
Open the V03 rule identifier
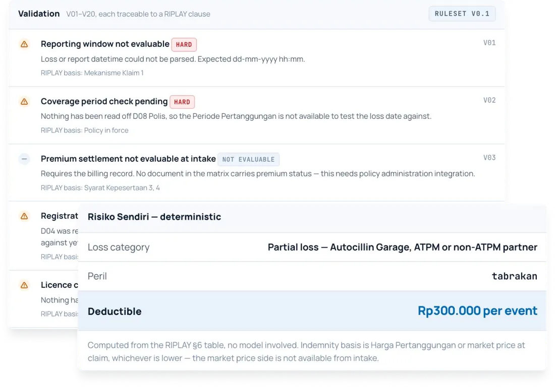(x=489, y=158)
